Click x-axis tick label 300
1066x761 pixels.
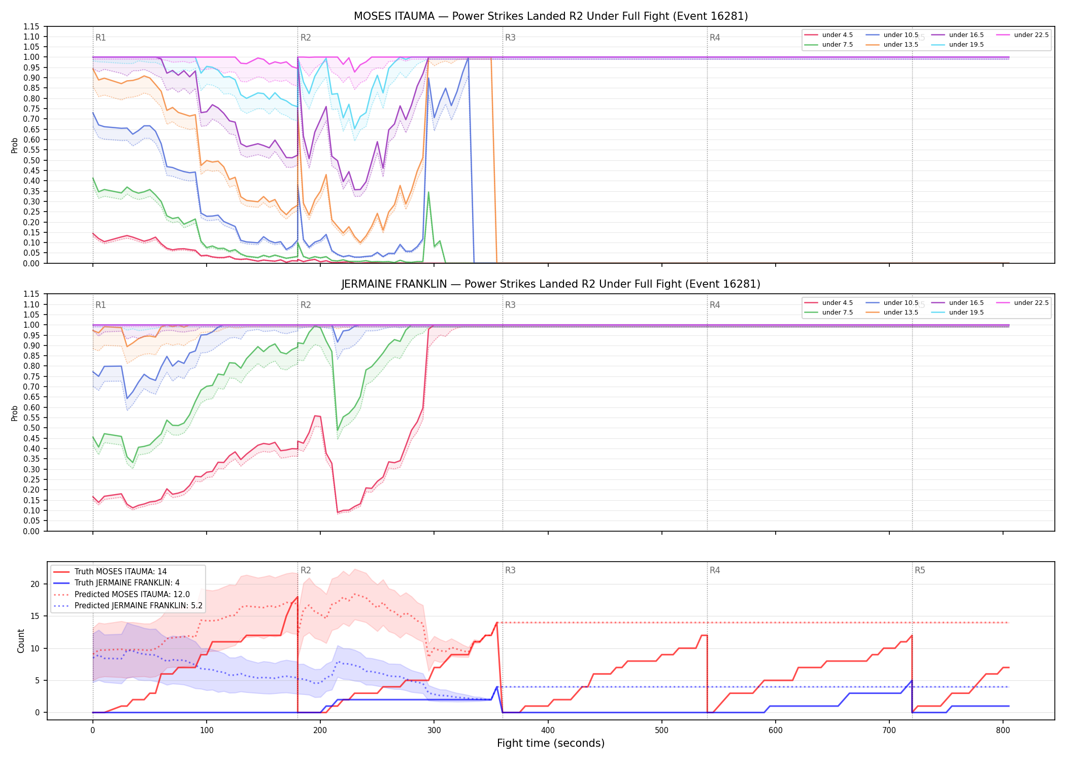pos(434,731)
